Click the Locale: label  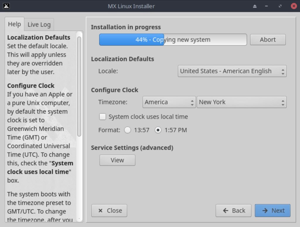point(108,71)
